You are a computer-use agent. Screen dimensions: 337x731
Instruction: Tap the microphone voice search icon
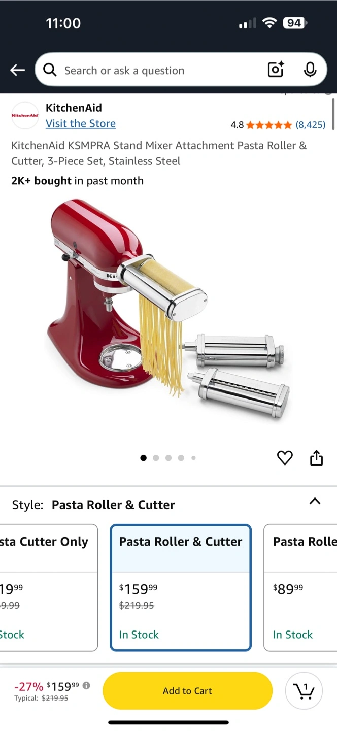pos(310,70)
